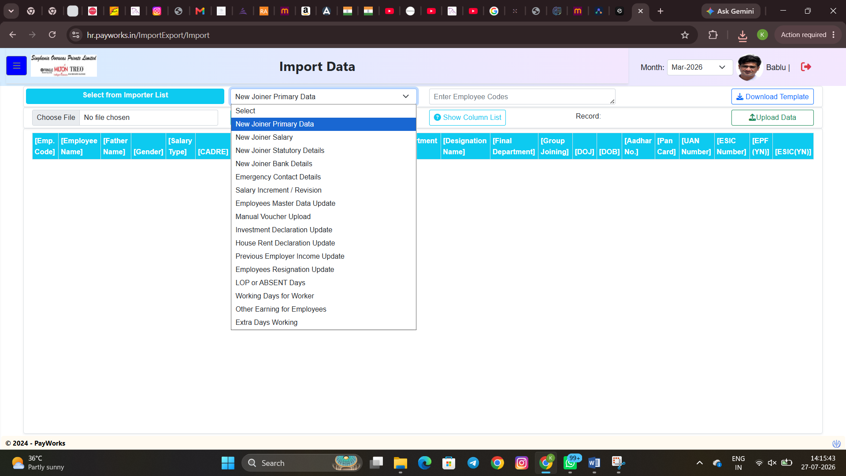
Task: Choose Emergency Contact Details option
Action: 323,177
